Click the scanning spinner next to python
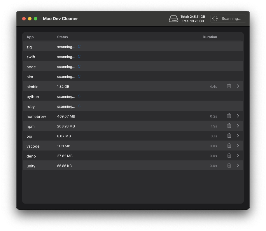 pos(78,96)
